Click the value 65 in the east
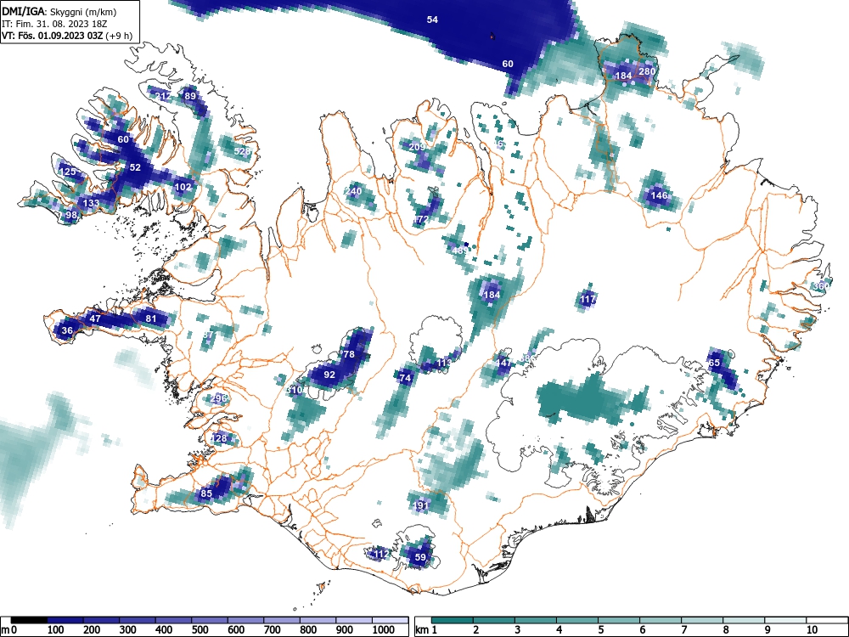The height and width of the screenshot is (637, 849). tap(714, 363)
